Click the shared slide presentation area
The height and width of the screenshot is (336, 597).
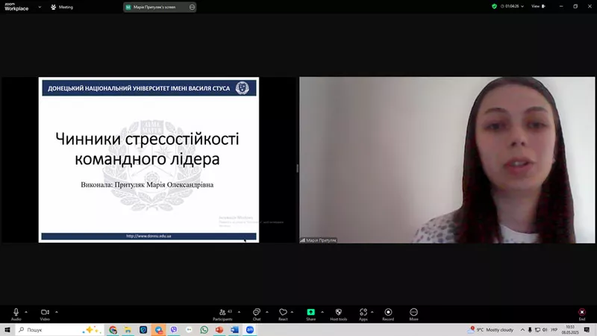149,160
